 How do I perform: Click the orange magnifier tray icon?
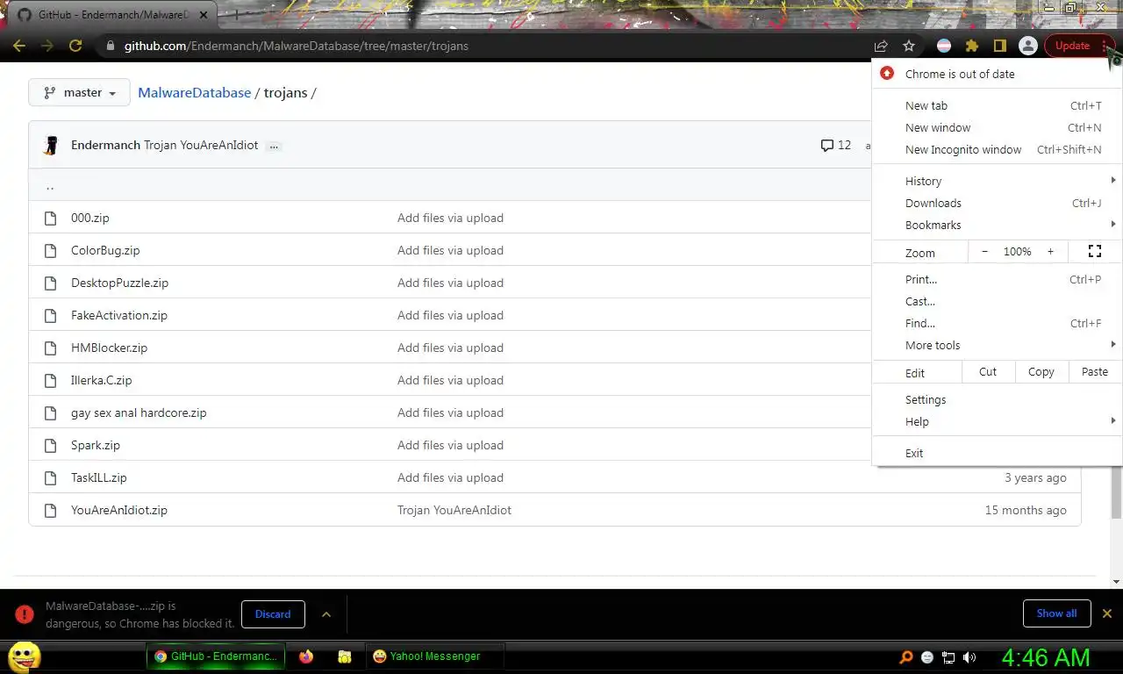coord(906,657)
